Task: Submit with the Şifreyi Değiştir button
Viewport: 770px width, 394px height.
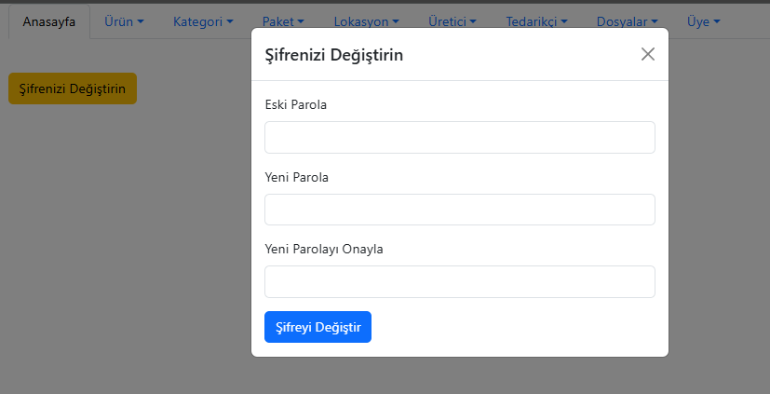Action: (317, 327)
